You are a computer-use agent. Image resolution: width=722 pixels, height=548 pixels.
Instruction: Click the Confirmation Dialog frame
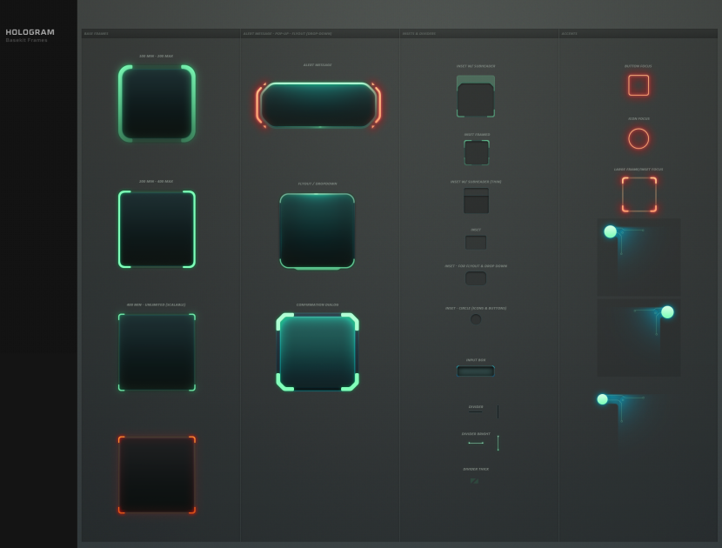tap(318, 352)
